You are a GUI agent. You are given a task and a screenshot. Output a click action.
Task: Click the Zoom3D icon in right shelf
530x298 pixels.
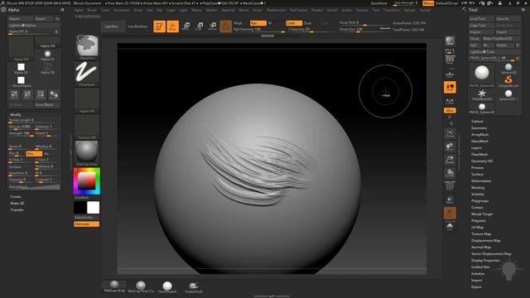coord(450,160)
